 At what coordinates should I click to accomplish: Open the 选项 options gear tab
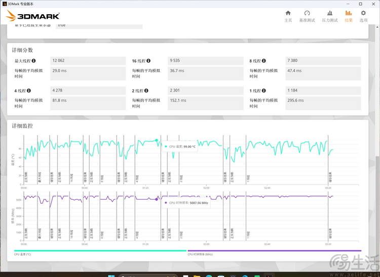(363, 16)
